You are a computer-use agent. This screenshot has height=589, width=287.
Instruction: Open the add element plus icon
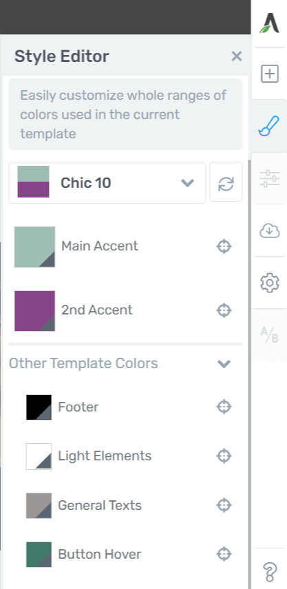(270, 73)
